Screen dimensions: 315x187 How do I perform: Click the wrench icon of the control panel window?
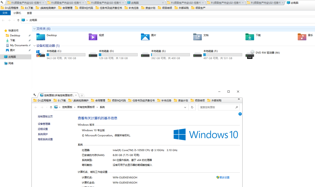35,95
